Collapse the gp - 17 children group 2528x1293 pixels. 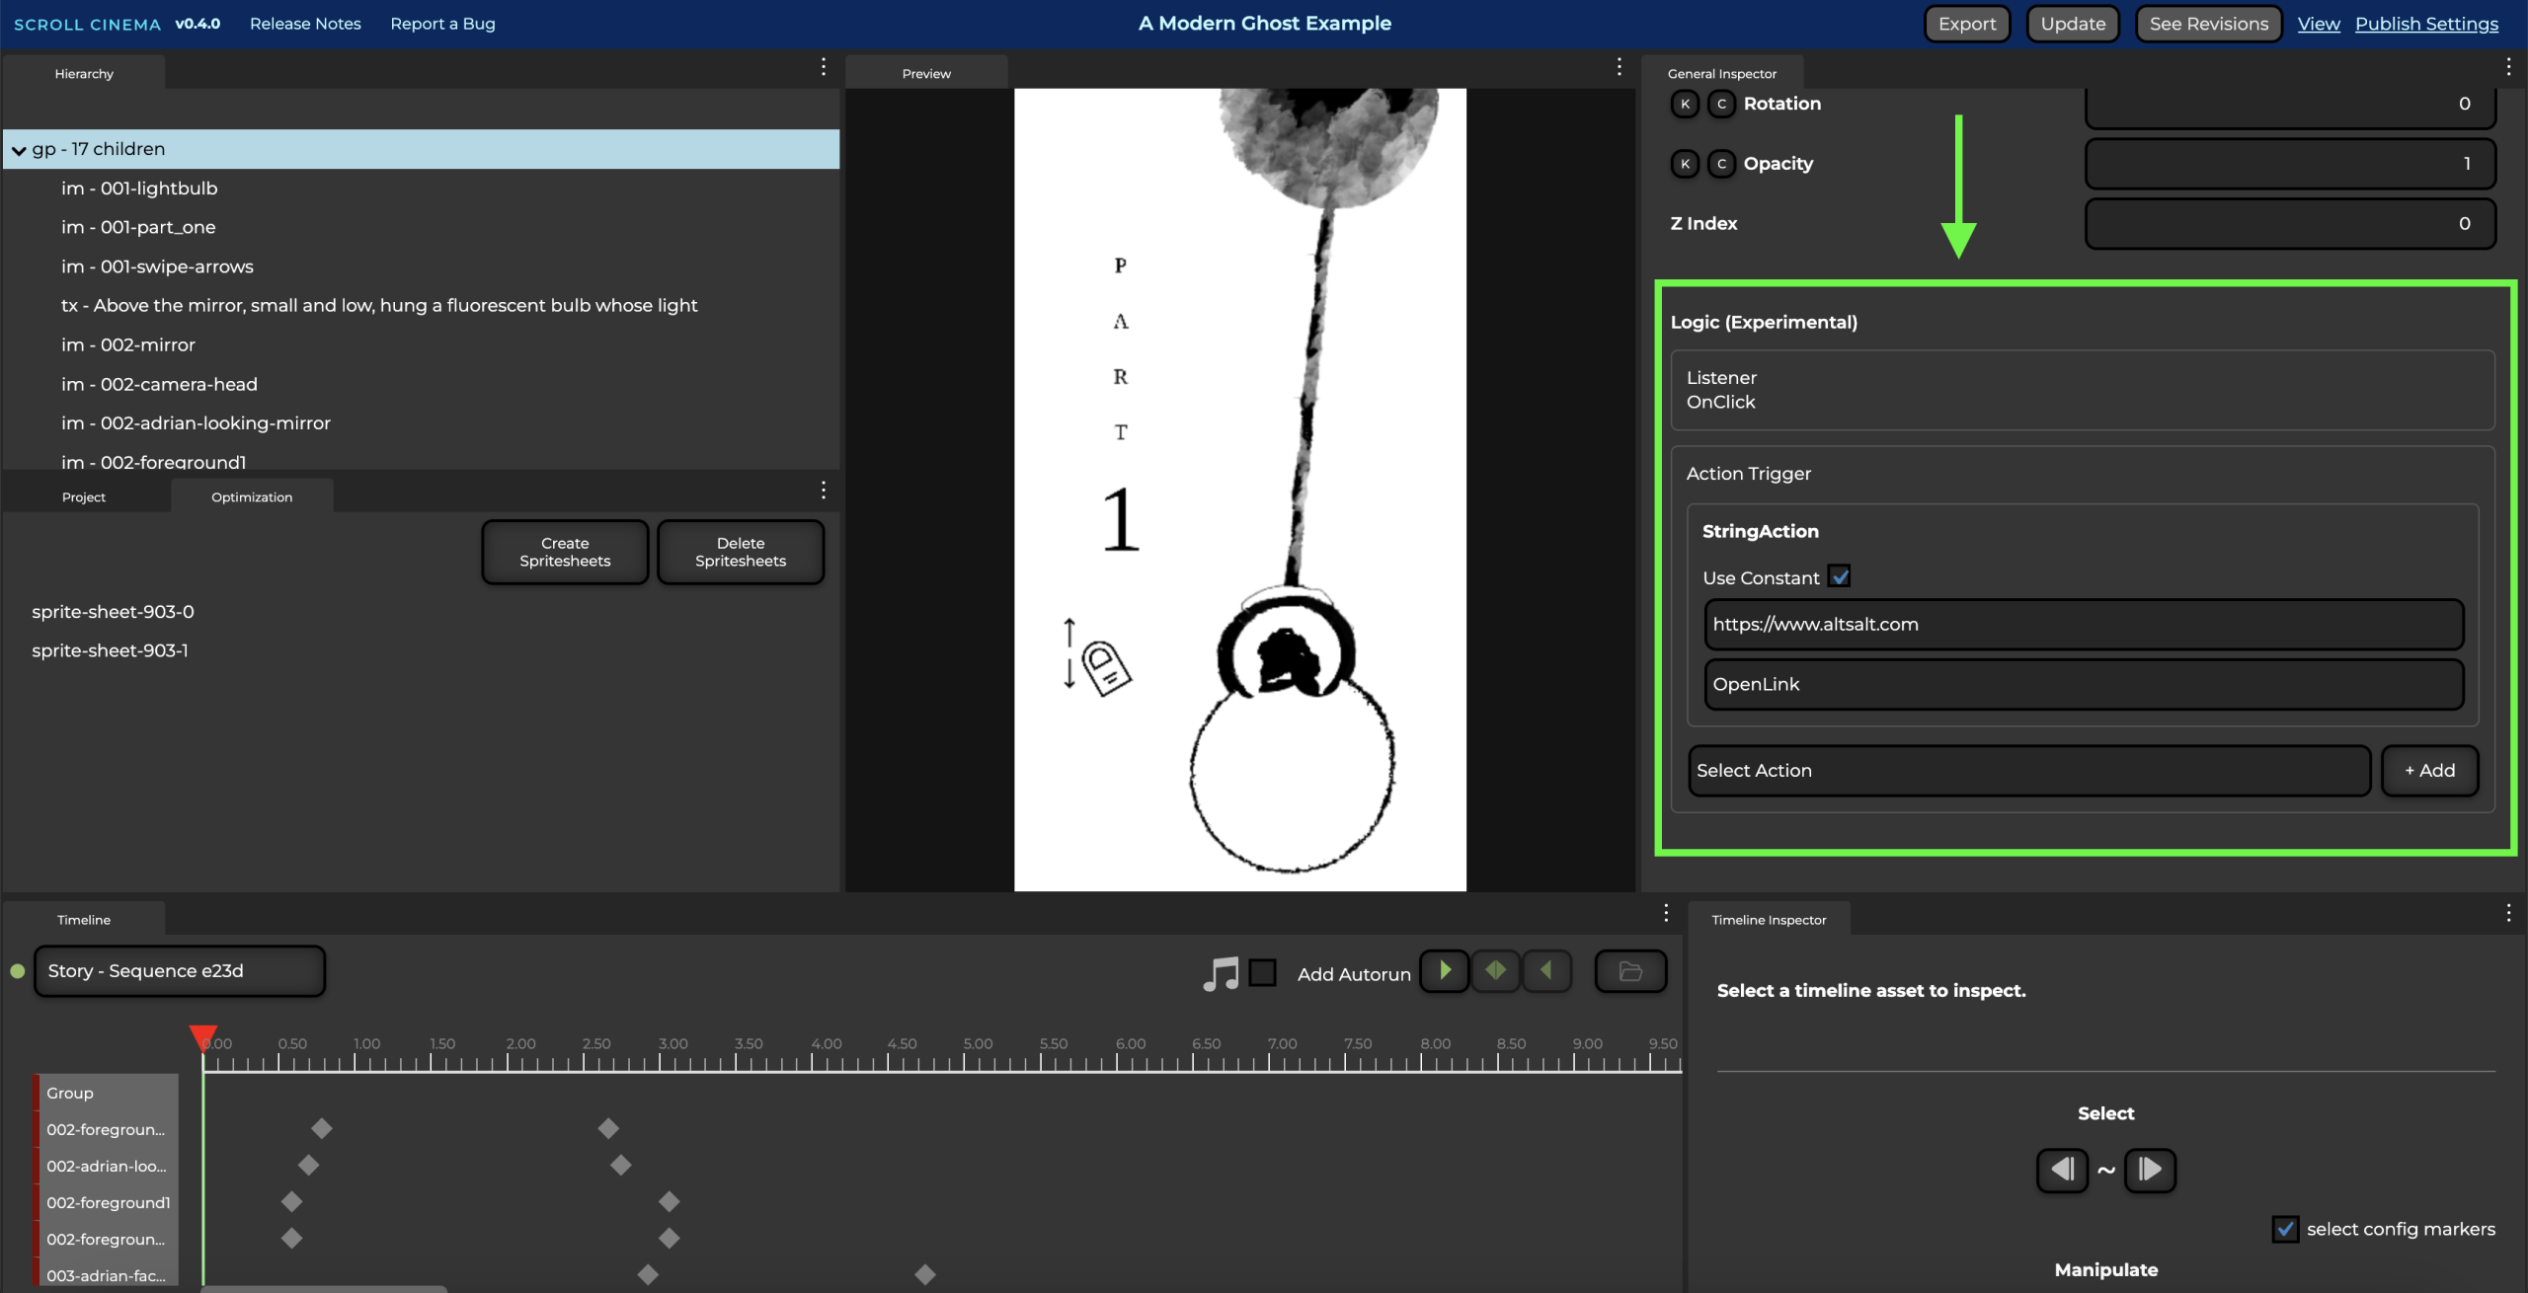point(19,150)
